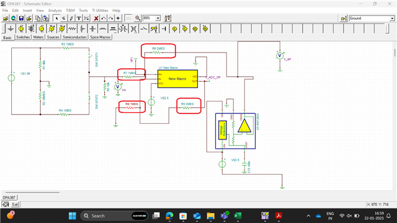
Task: Pick the switch component icon
Action: point(144,29)
